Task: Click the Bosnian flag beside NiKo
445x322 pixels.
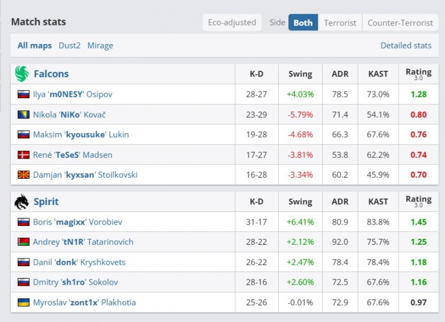Action: [23, 115]
